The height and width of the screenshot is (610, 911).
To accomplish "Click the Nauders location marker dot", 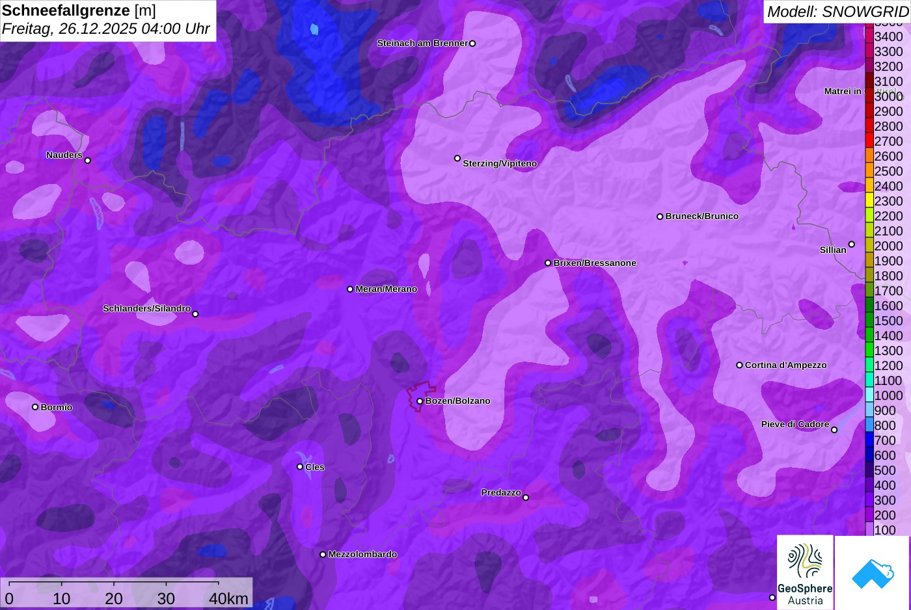I will tap(88, 161).
